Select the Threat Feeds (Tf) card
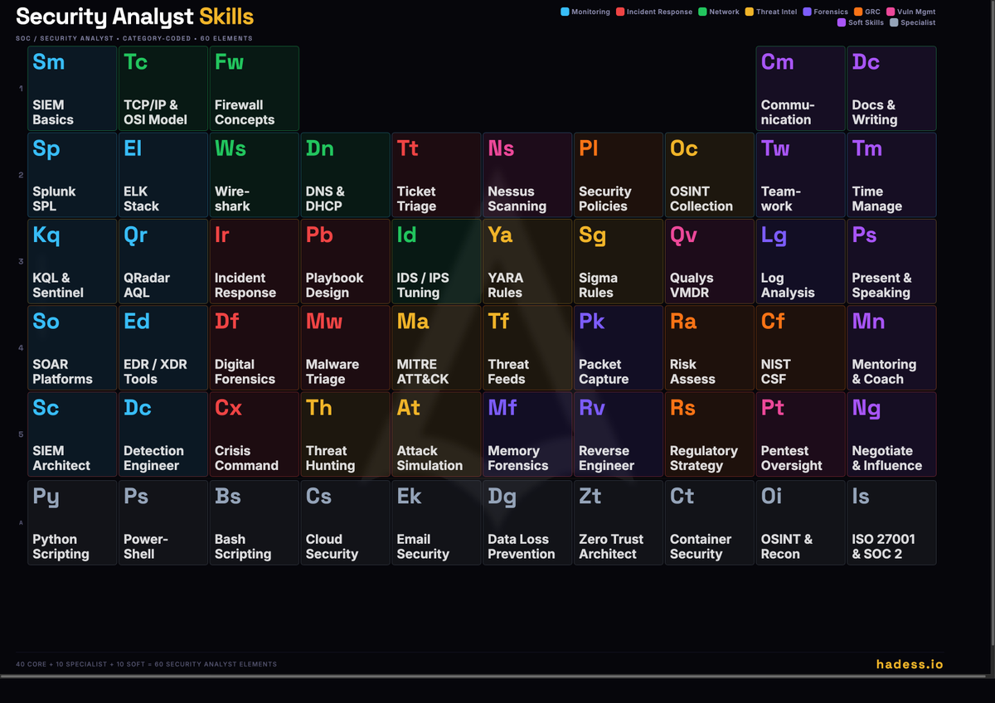The height and width of the screenshot is (703, 995). point(527,347)
